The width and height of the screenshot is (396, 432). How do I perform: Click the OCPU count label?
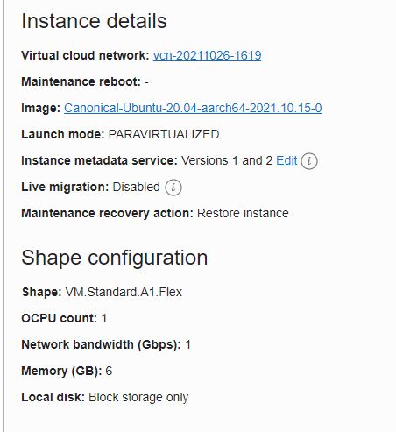(x=59, y=318)
